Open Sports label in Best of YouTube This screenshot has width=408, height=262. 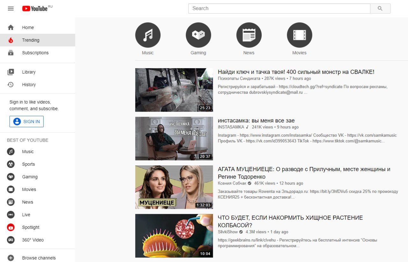[x=28, y=164]
